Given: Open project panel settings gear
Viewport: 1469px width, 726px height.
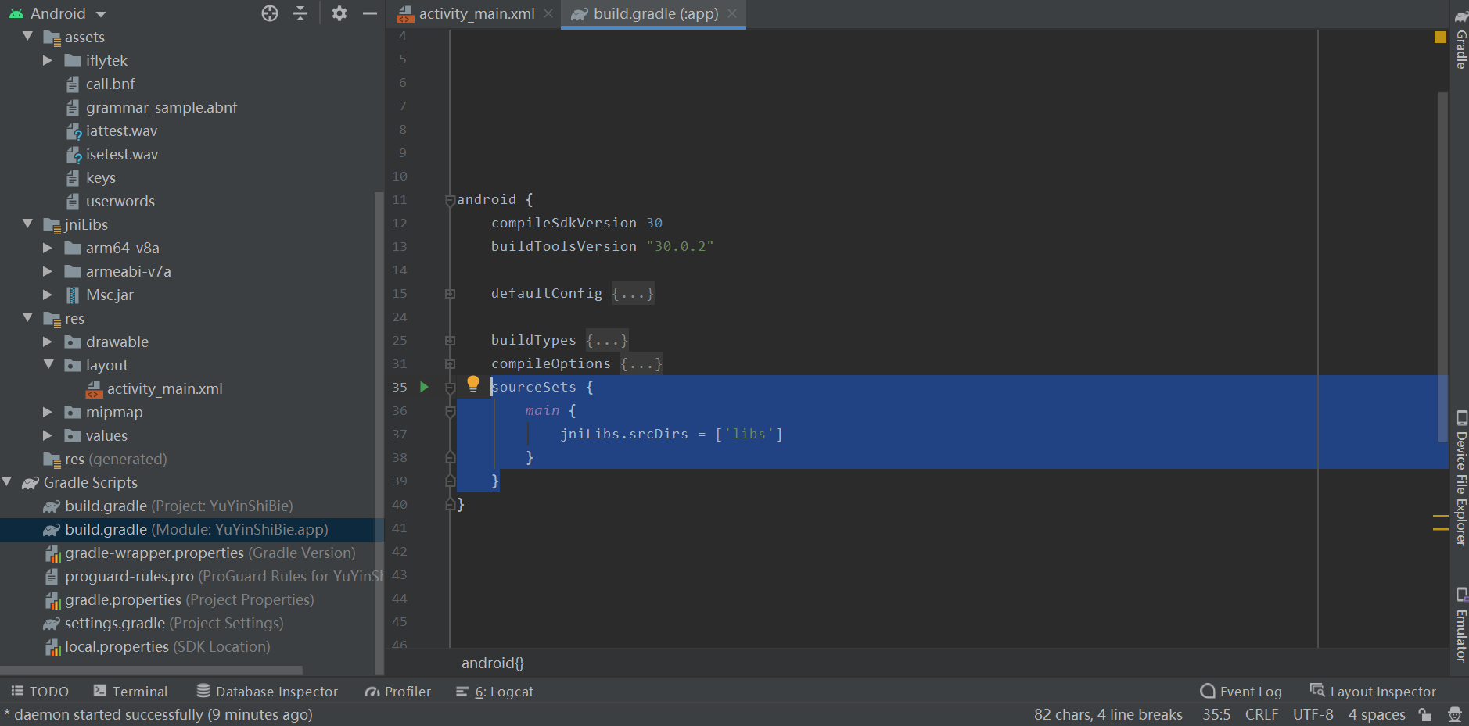Looking at the screenshot, I should 339,13.
